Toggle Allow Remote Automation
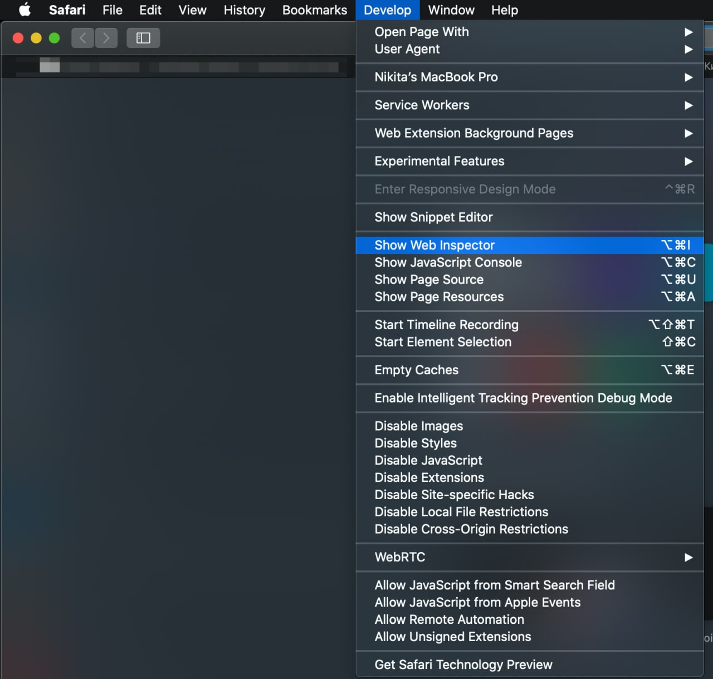The width and height of the screenshot is (713, 679). (x=530, y=619)
